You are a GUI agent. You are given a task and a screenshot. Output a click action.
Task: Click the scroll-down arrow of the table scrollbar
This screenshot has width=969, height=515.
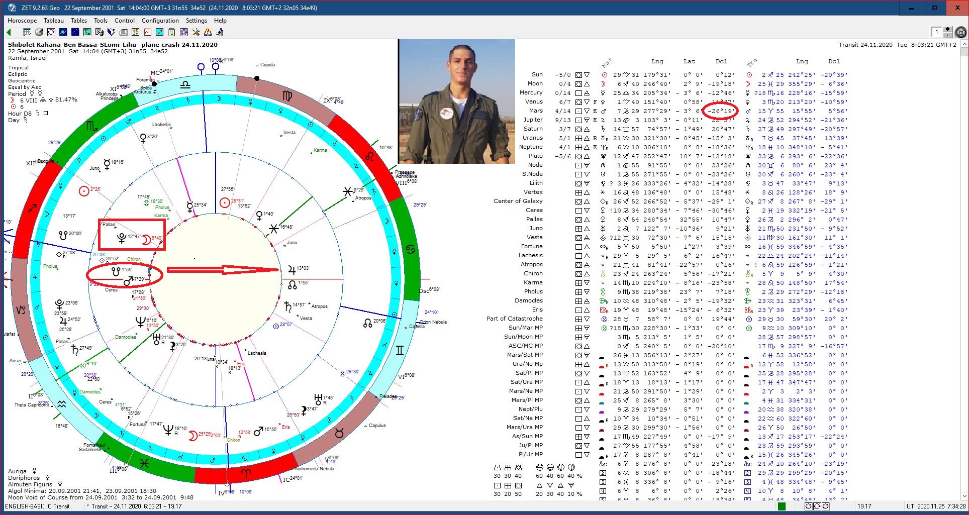(x=964, y=496)
